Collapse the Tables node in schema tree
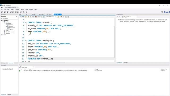 [3, 22]
